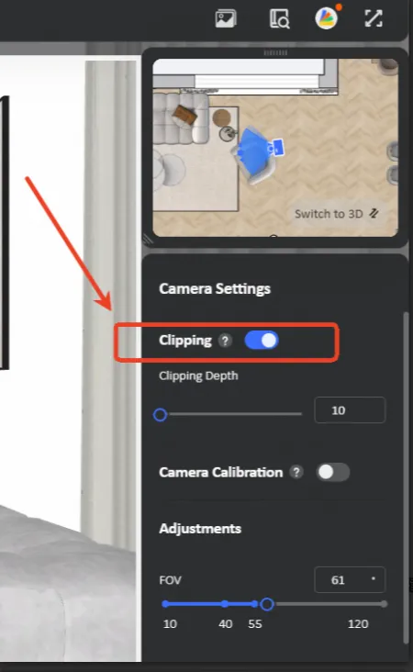Open the colorful profile avatar
413x672 pixels.
tap(327, 18)
